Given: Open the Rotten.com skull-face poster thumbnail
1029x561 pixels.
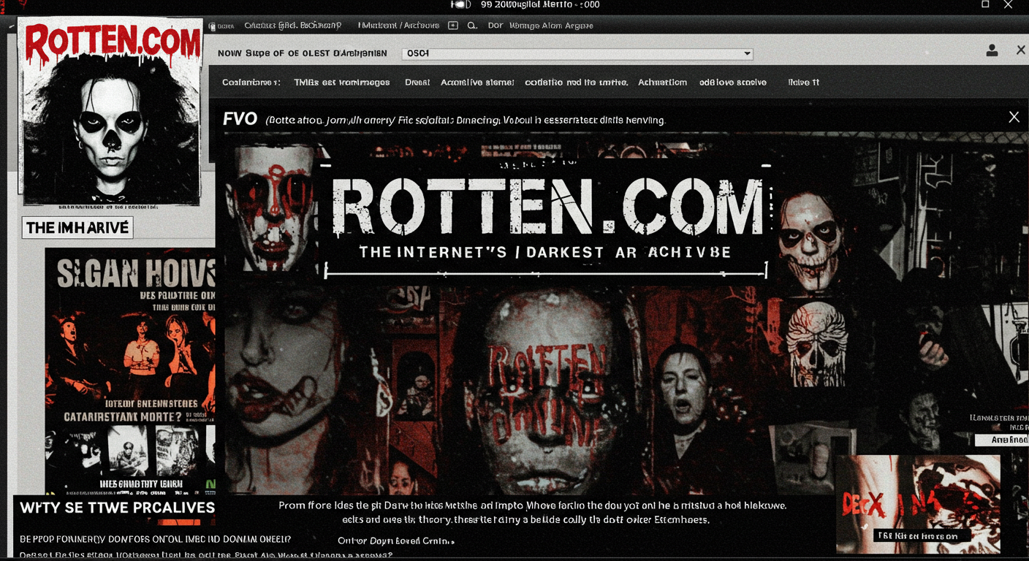Looking at the screenshot, I should [x=111, y=112].
